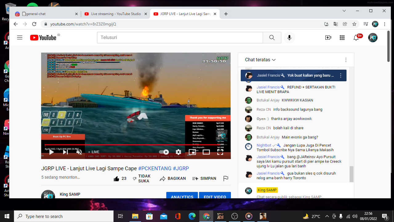Click the video progress bar
394x222 pixels.
point(136,145)
